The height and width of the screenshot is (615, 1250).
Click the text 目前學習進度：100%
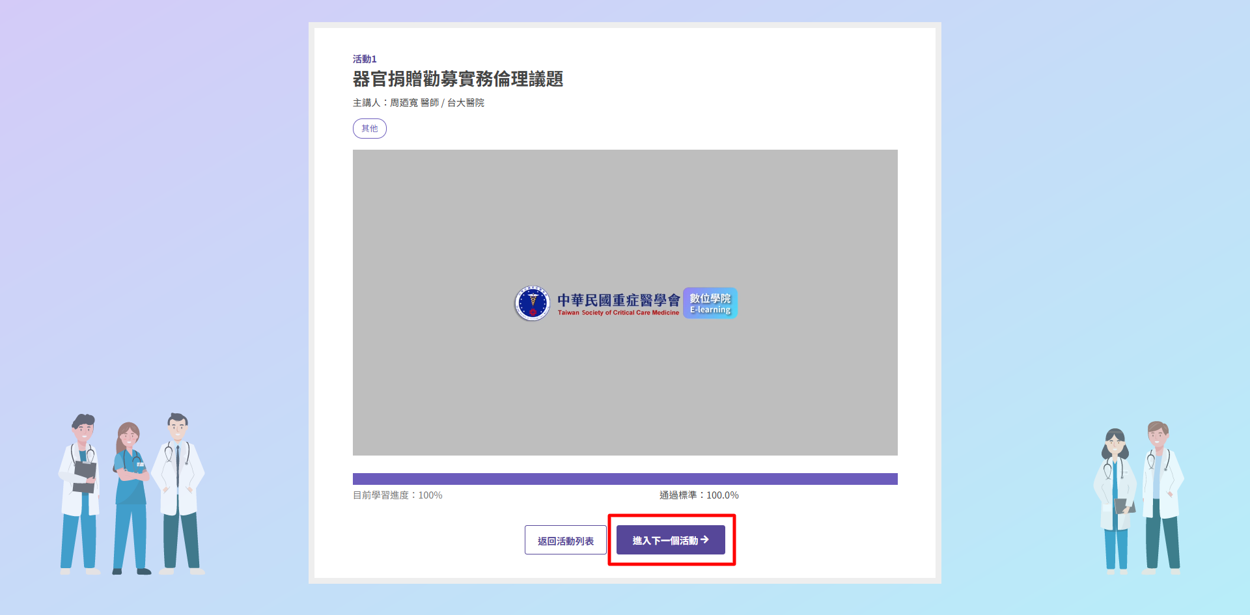point(397,495)
